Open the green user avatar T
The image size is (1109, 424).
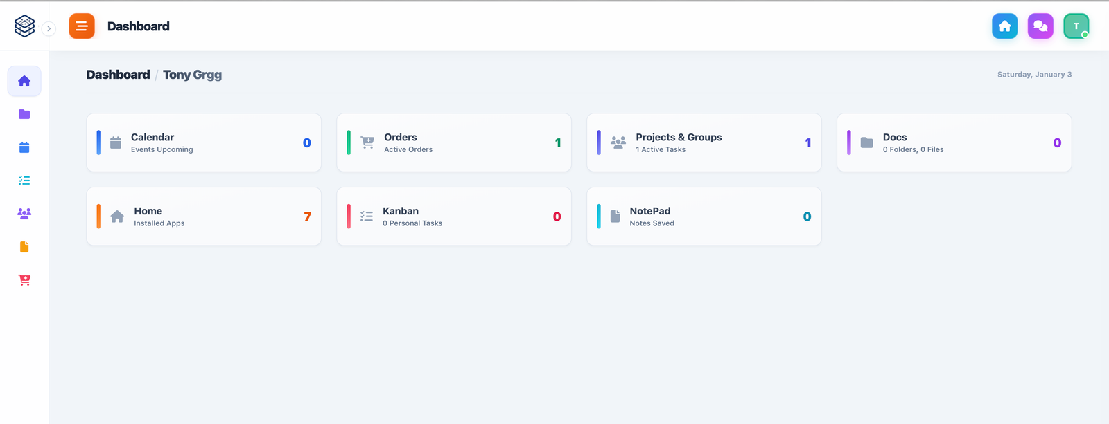click(x=1076, y=26)
